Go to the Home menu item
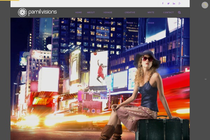This screenshot has width=210, height=140. [78, 13]
